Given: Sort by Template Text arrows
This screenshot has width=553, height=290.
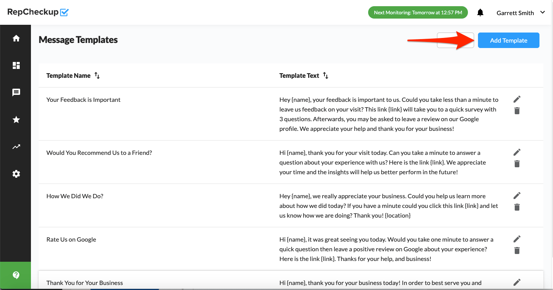Looking at the screenshot, I should pos(326,76).
